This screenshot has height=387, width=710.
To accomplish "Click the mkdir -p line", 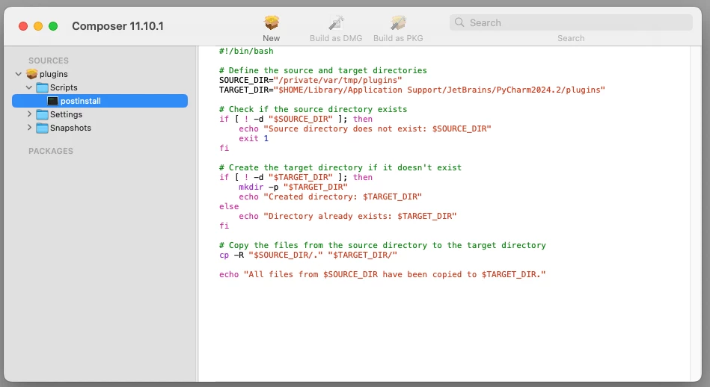I will pos(293,188).
